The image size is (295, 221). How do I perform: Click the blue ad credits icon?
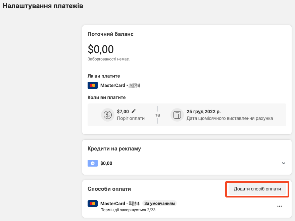pos(92,163)
